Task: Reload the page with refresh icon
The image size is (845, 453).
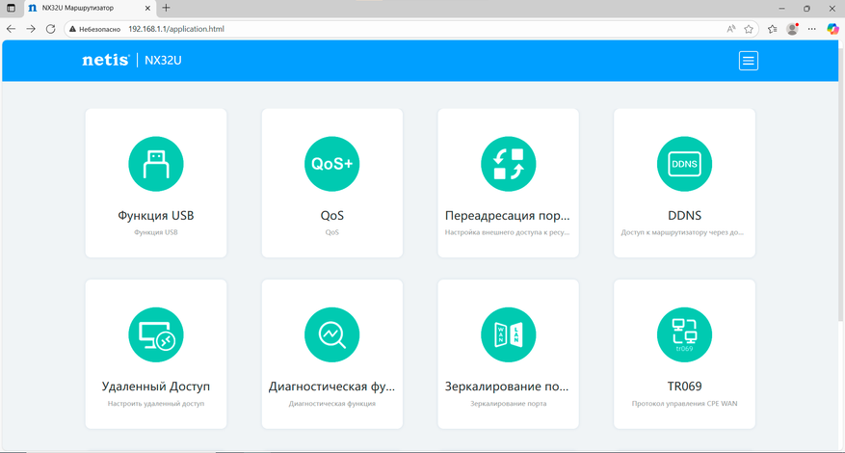Action: (51, 29)
